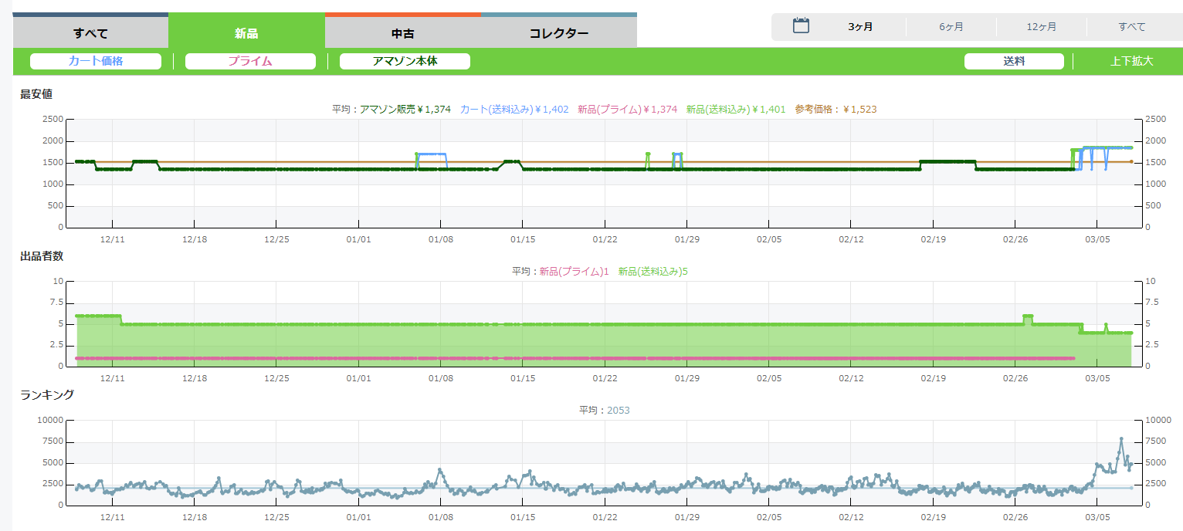
Task: Select the 新品 tab
Action: [x=246, y=33]
